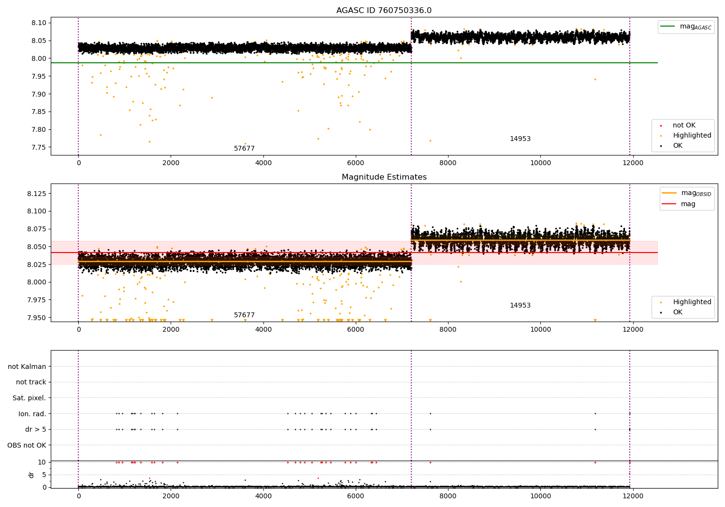Click the "10000" x-axis tick under Magnitude Estimates plot
Viewport: 725px width, 507px height.
pyautogui.click(x=540, y=330)
